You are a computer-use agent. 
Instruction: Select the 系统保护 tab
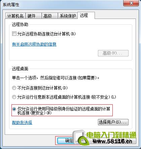click(x=68, y=16)
